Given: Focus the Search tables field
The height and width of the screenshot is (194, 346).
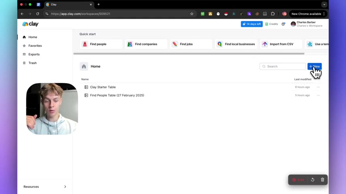Looking at the screenshot, I should click(x=282, y=66).
